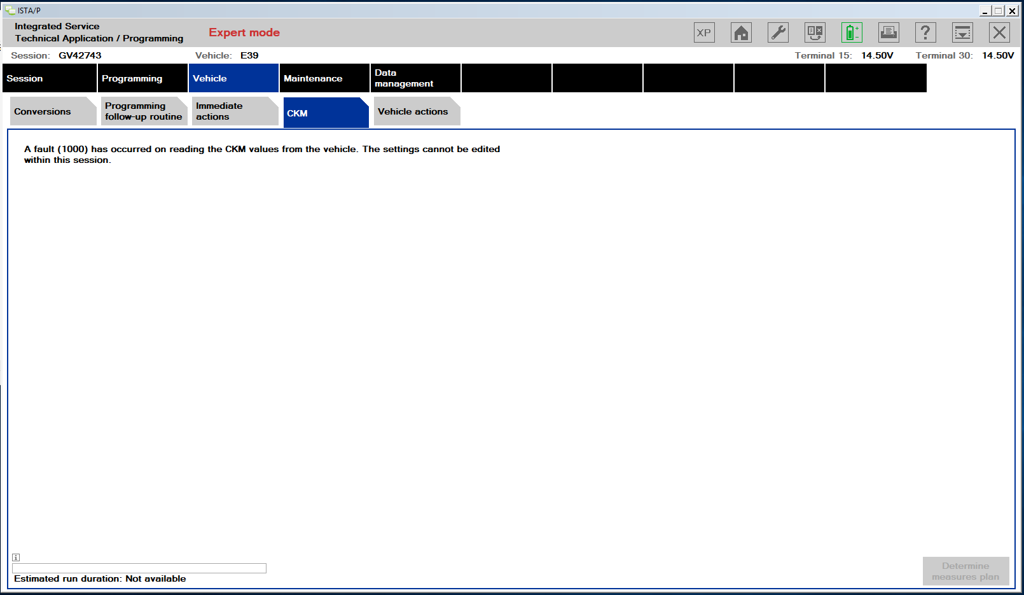The height and width of the screenshot is (595, 1024).
Task: Open the Immediate actions sub-tab
Action: (x=235, y=111)
